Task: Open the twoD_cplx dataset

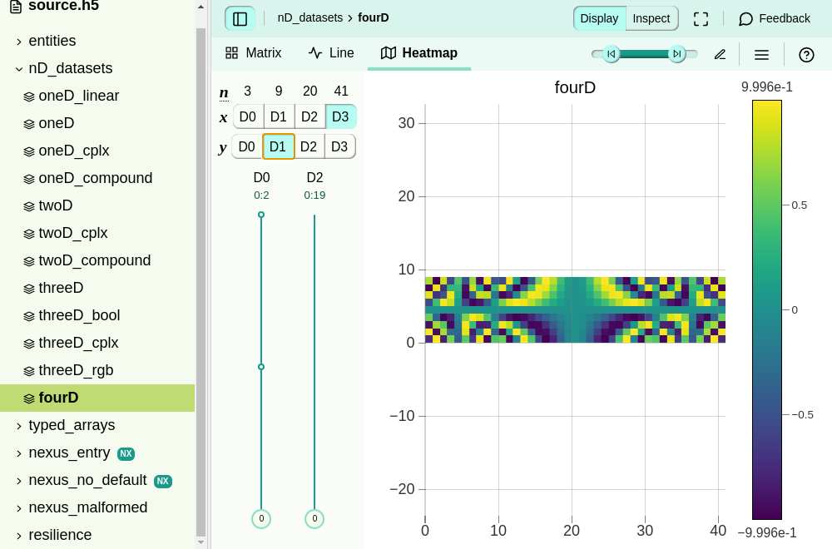Action: 97,234
